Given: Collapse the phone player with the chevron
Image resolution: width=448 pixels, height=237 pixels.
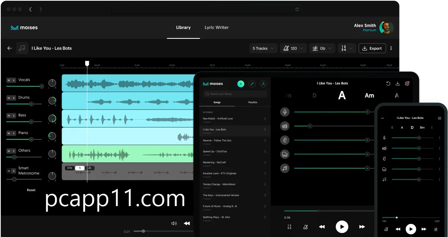Looking at the screenshot, I should [382, 118].
